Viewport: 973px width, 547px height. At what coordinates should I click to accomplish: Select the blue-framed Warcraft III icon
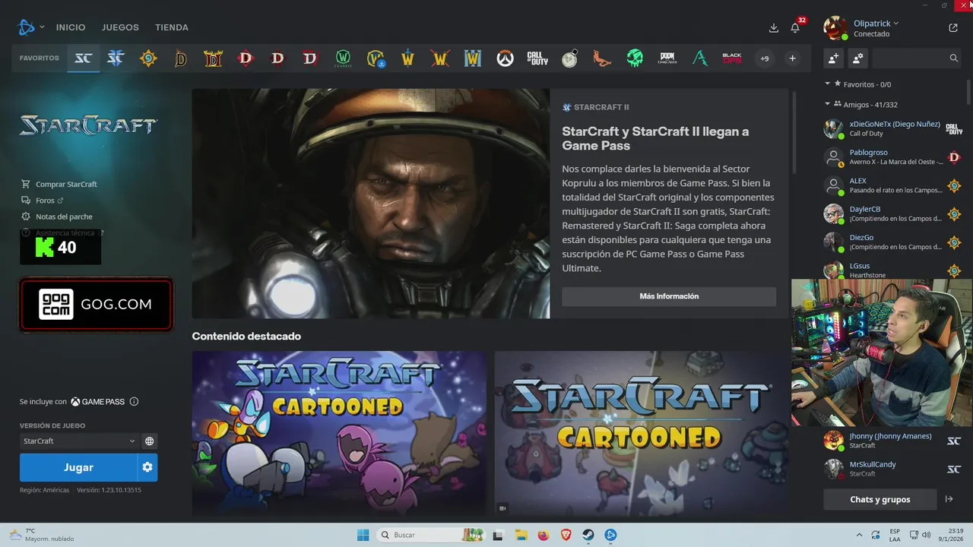coord(473,58)
